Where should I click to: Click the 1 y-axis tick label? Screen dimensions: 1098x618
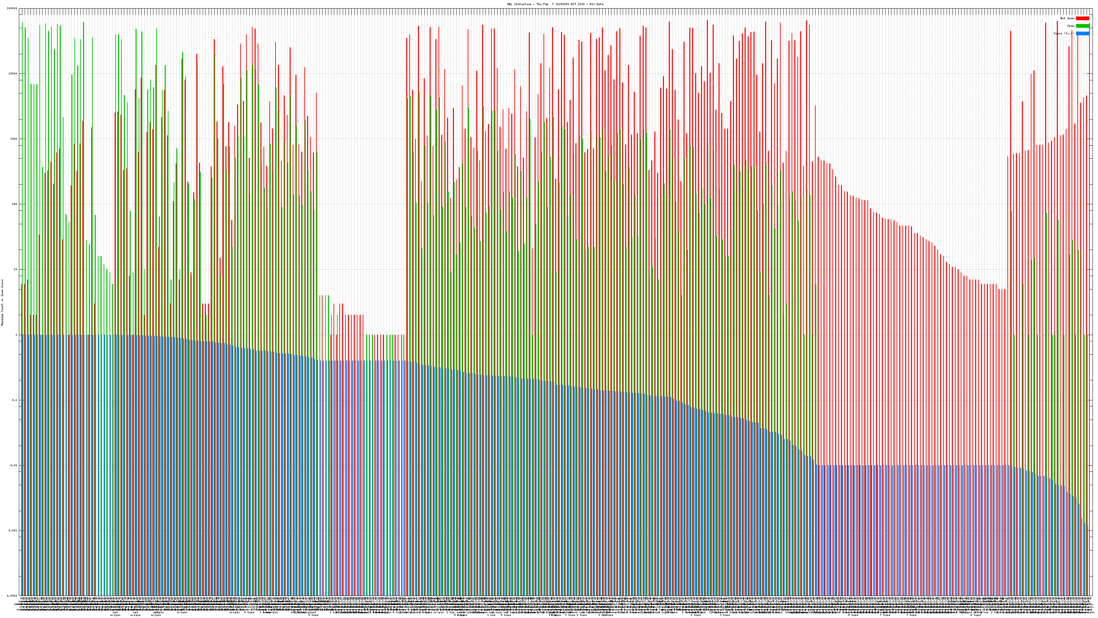(16, 335)
